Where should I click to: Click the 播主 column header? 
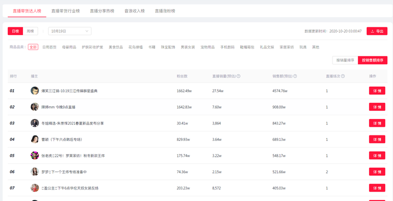34,76
